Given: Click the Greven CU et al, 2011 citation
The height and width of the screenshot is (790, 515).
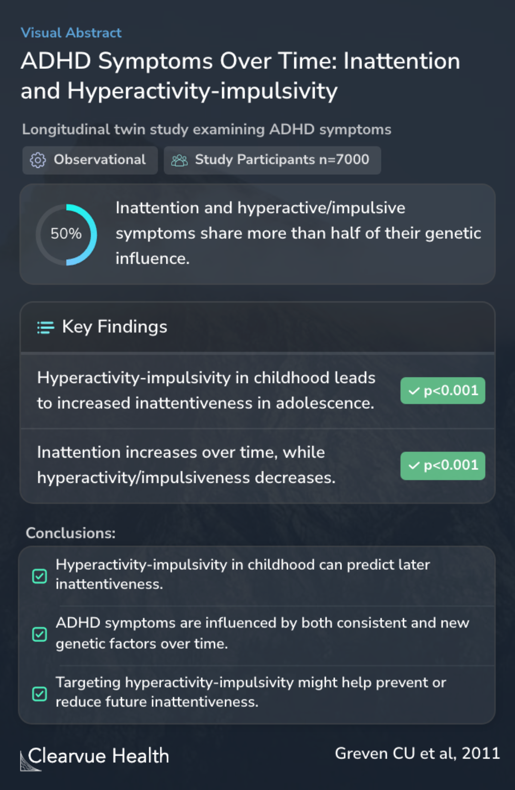Looking at the screenshot, I should coord(417,753).
